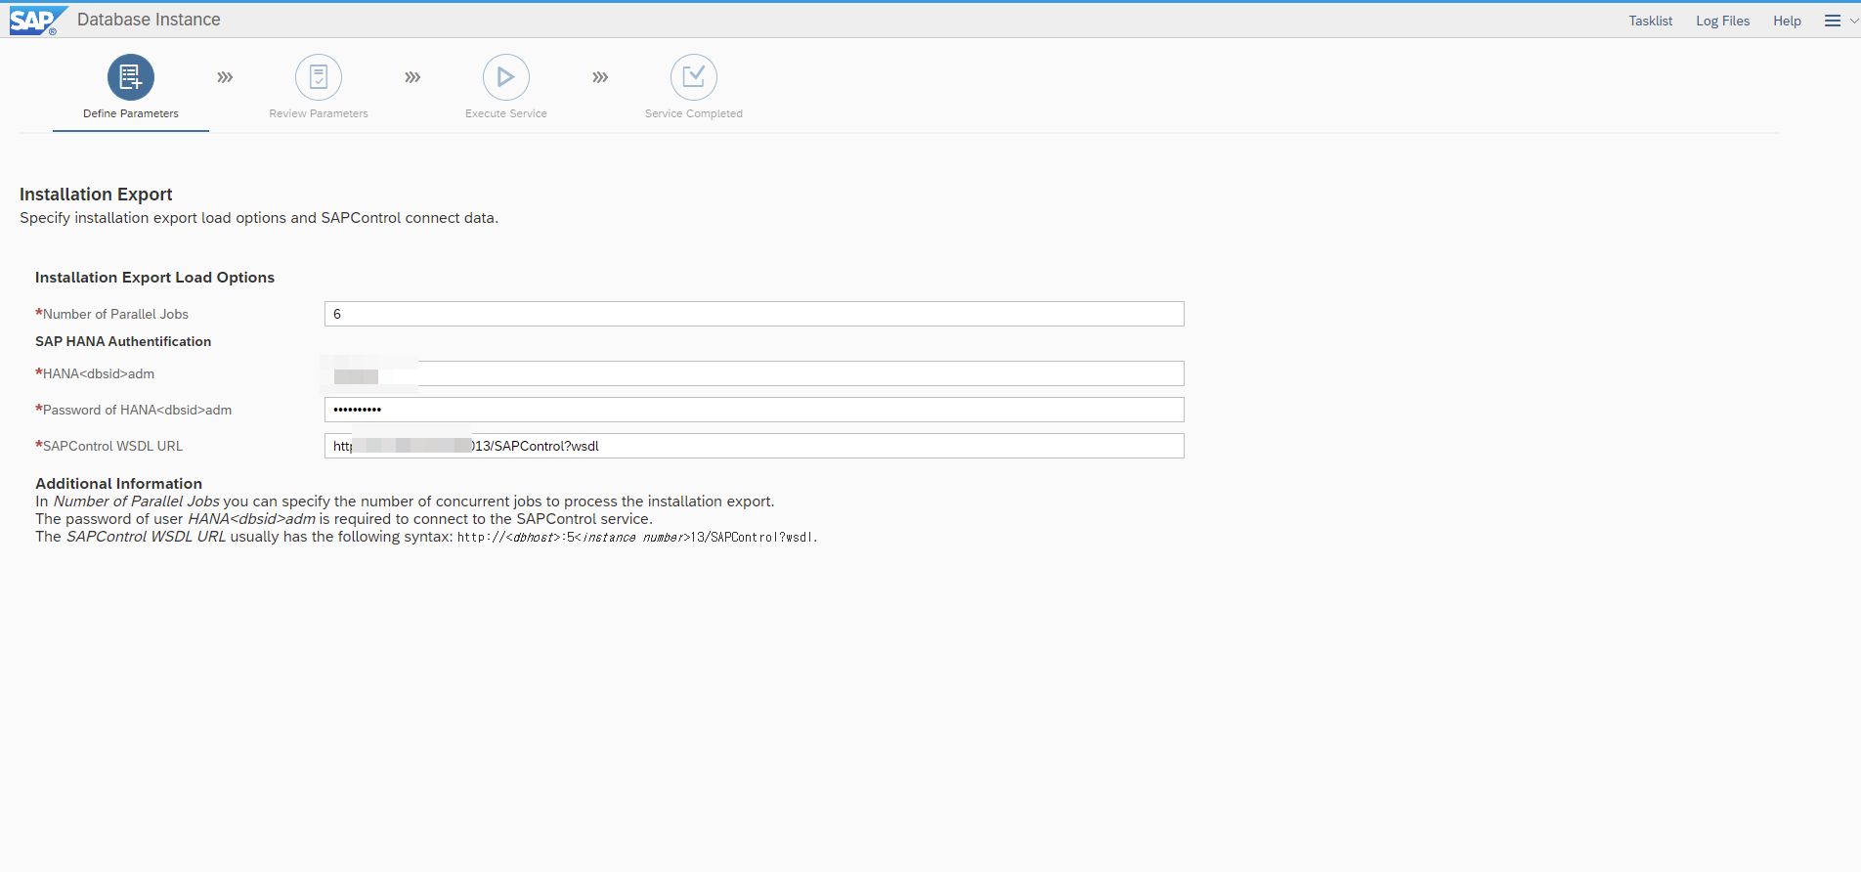Click the Number of Parallel Jobs label
Screen dimensions: 1861x872
pyautogui.click(x=112, y=314)
